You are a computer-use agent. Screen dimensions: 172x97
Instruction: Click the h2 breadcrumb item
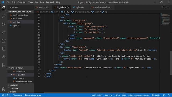coord(104,12)
